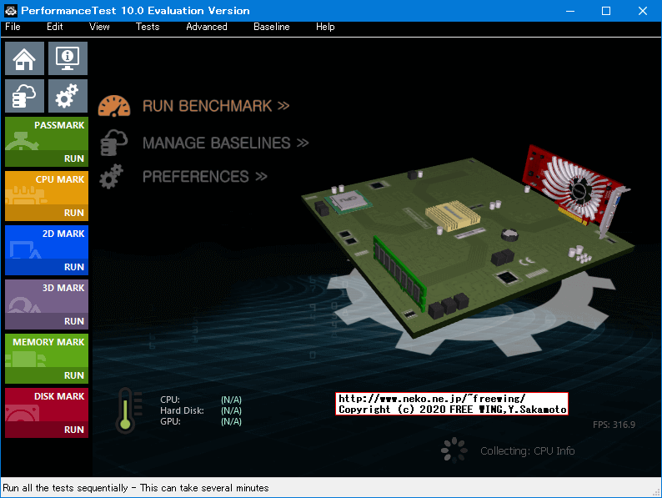This screenshot has height=498, width=662.
Task: Click the GPU temperature (N/A) value
Action: (231, 421)
